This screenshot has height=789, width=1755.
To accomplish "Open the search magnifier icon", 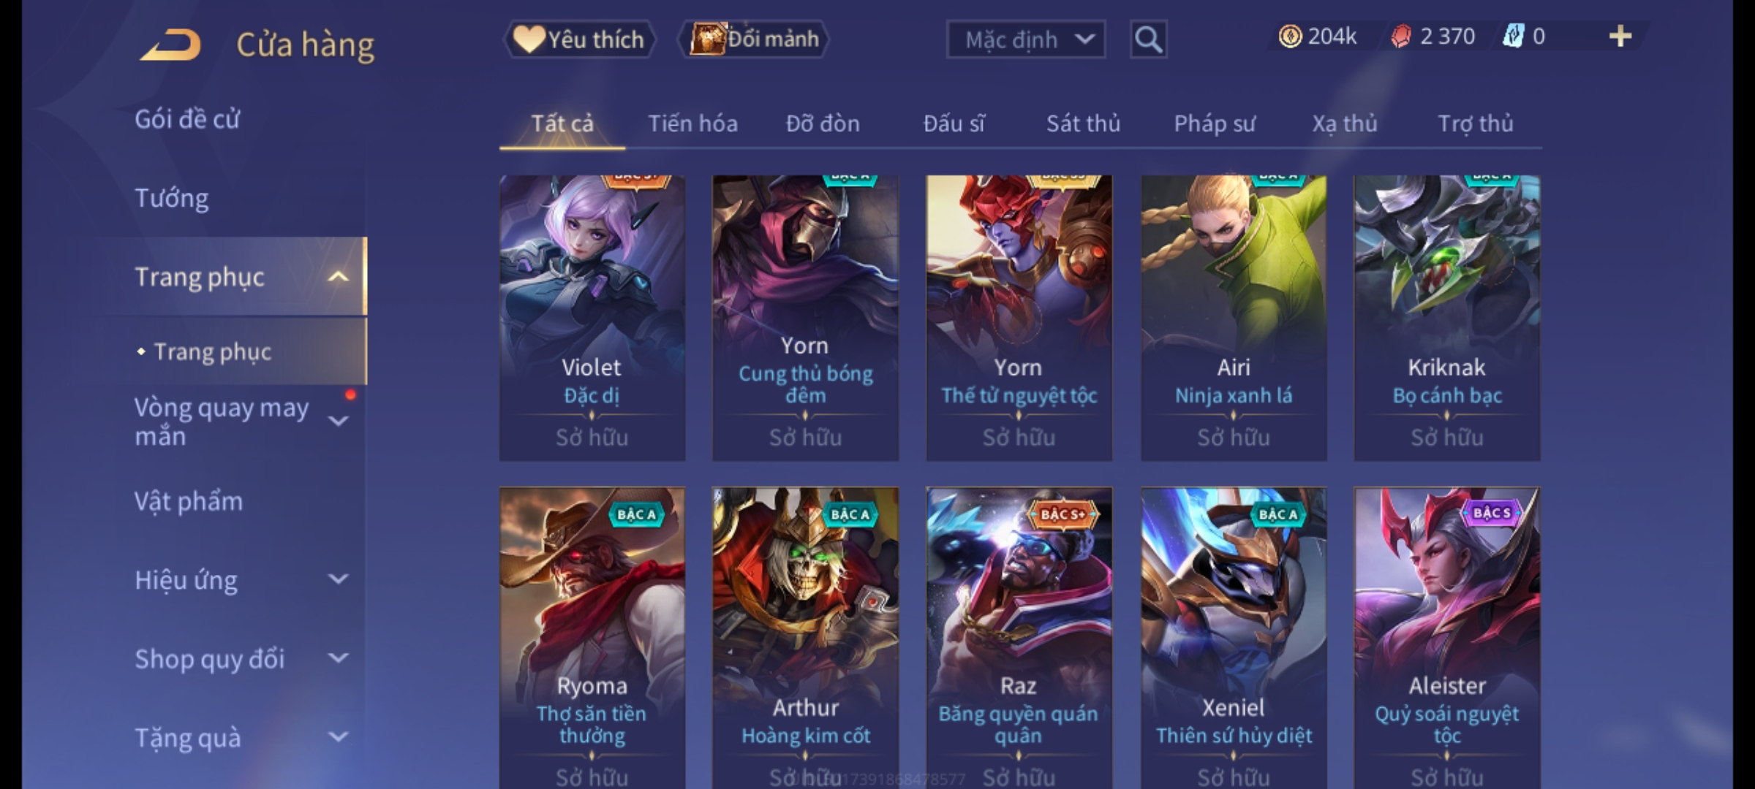I will [x=1148, y=39].
